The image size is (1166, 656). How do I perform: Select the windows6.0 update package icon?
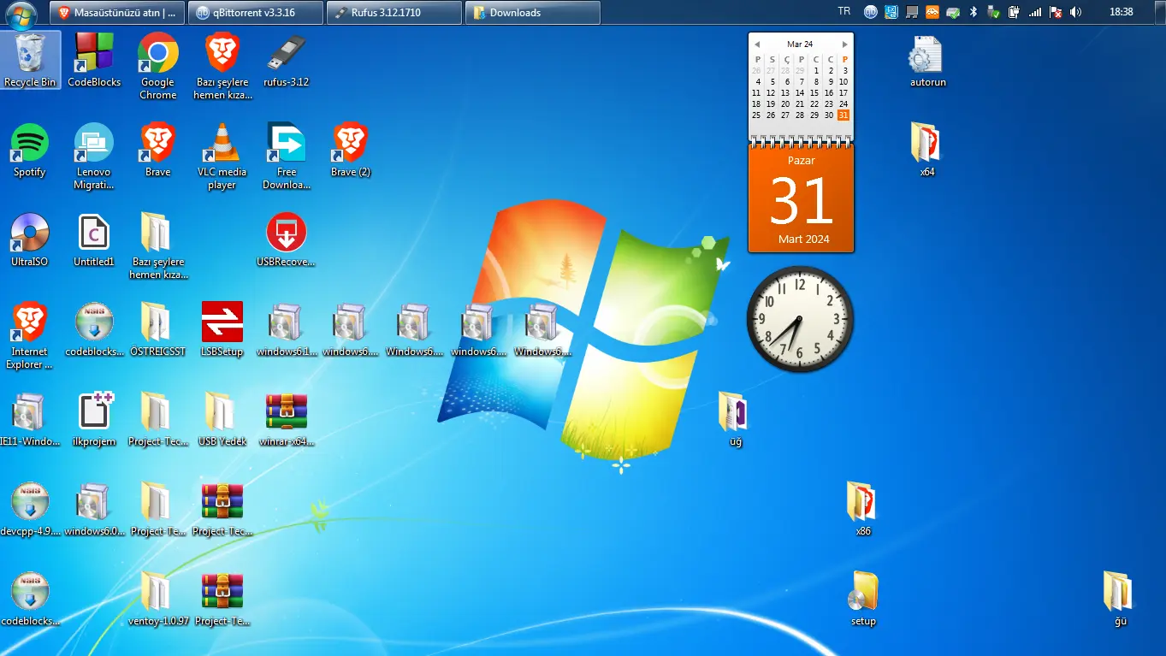[94, 509]
